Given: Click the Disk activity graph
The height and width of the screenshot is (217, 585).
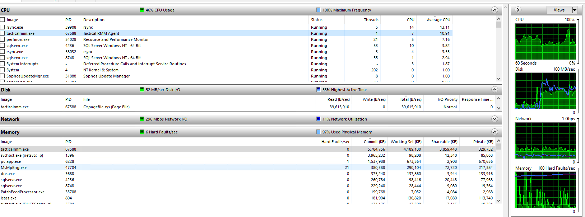Looking at the screenshot, I should coord(545,91).
